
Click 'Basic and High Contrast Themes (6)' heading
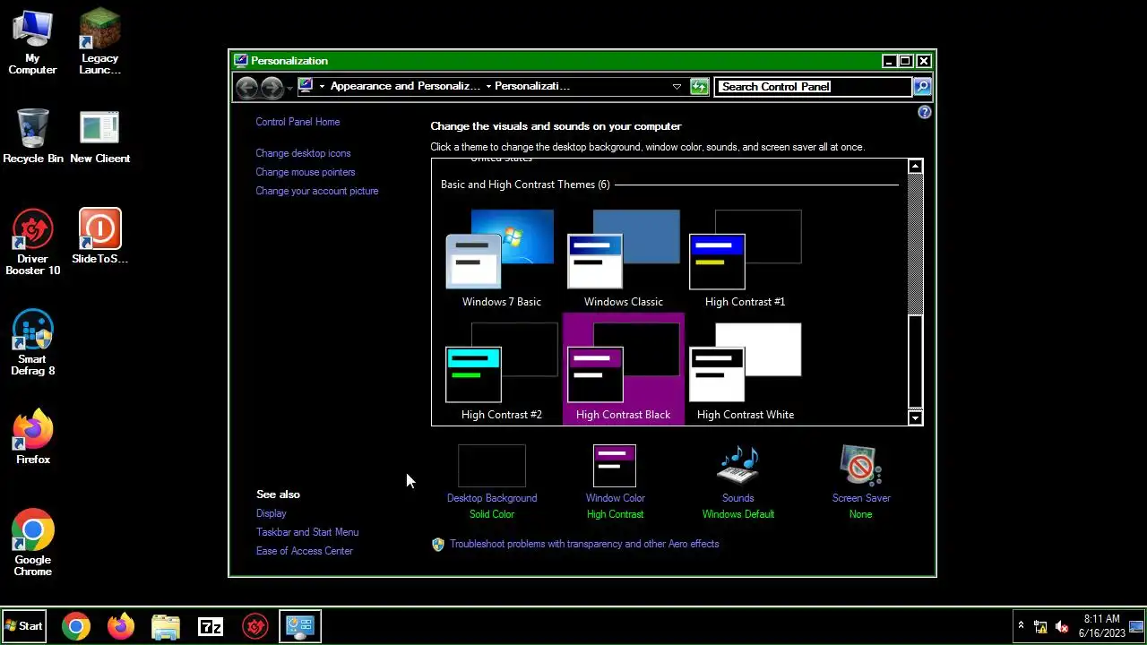525,185
